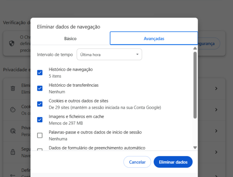233x177 pixels.
Task: Click the trash can delete data icon
Action: pyautogui.click(x=13, y=88)
